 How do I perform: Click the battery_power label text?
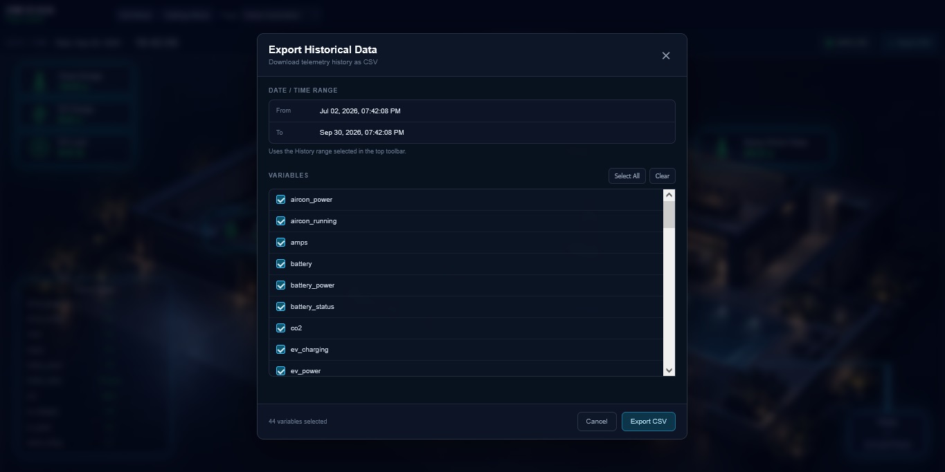(x=312, y=285)
